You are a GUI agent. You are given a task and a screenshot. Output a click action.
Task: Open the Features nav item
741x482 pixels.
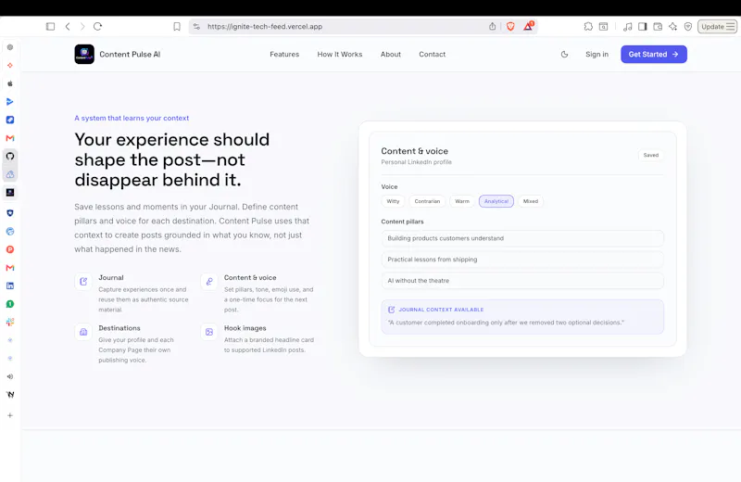(x=284, y=55)
